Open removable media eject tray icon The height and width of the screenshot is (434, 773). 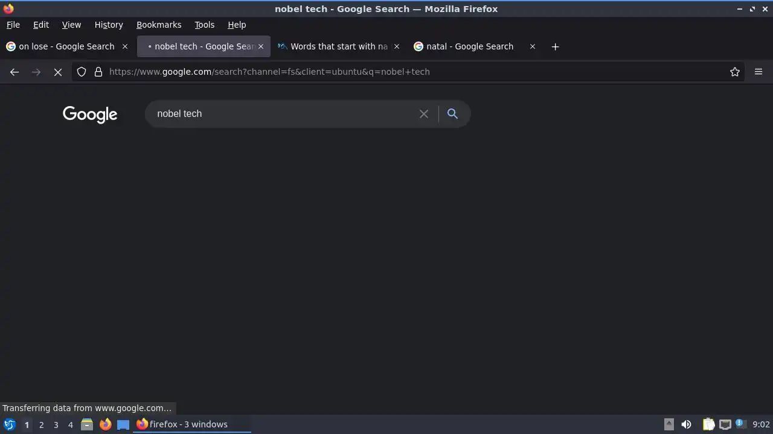(x=669, y=424)
